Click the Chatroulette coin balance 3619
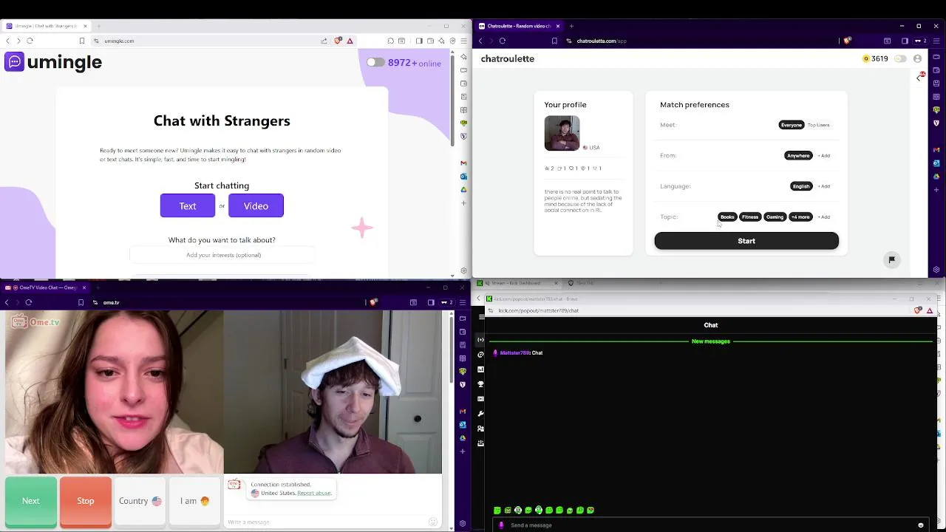 point(876,58)
